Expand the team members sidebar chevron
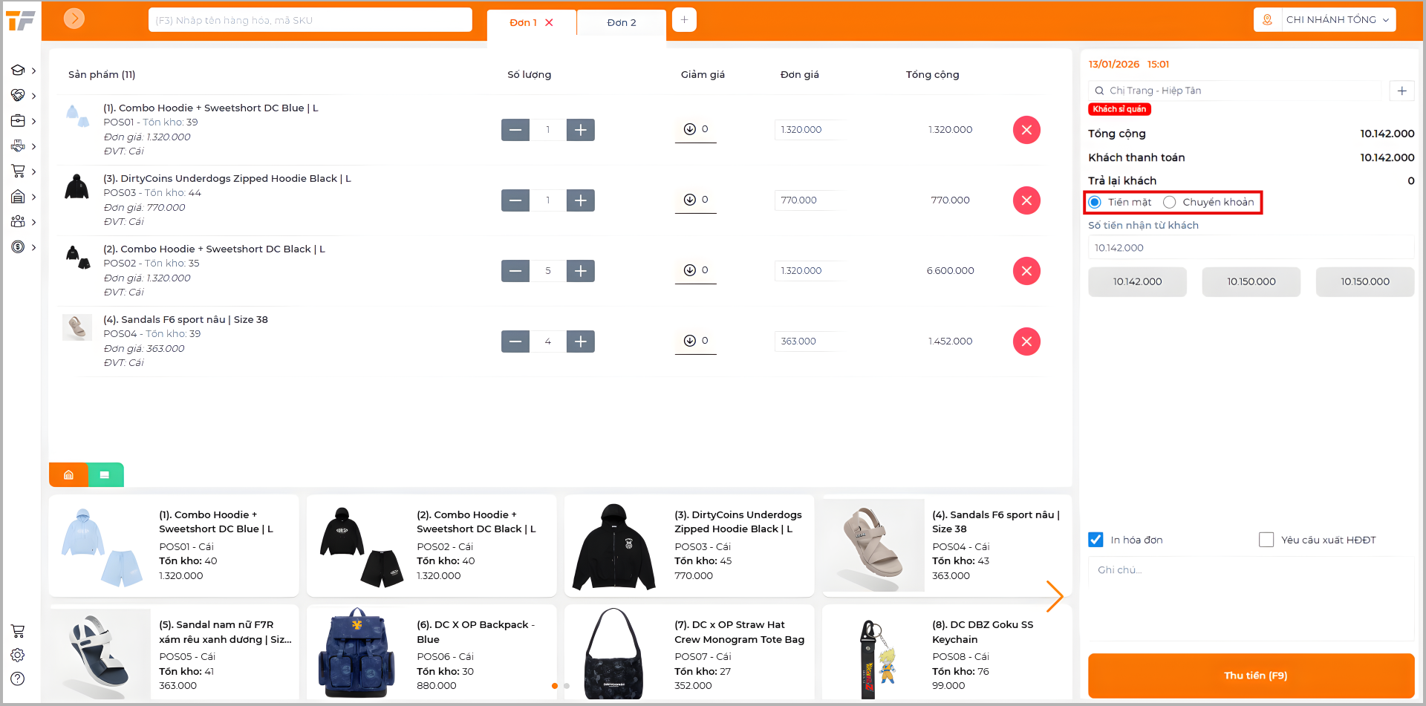The image size is (1426, 706). 33,222
